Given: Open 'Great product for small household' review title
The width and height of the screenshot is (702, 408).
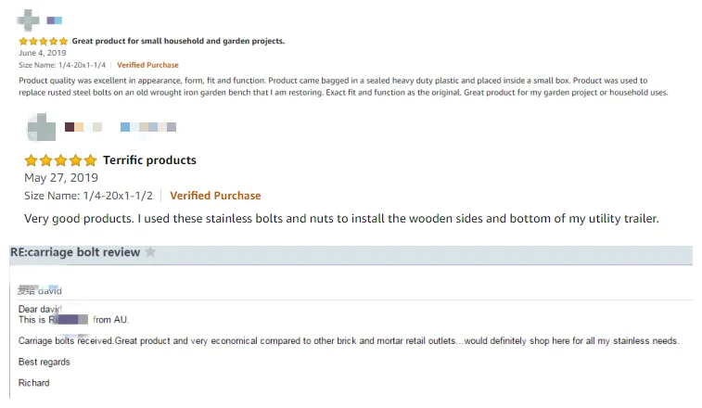Looking at the screenshot, I should tap(178, 41).
